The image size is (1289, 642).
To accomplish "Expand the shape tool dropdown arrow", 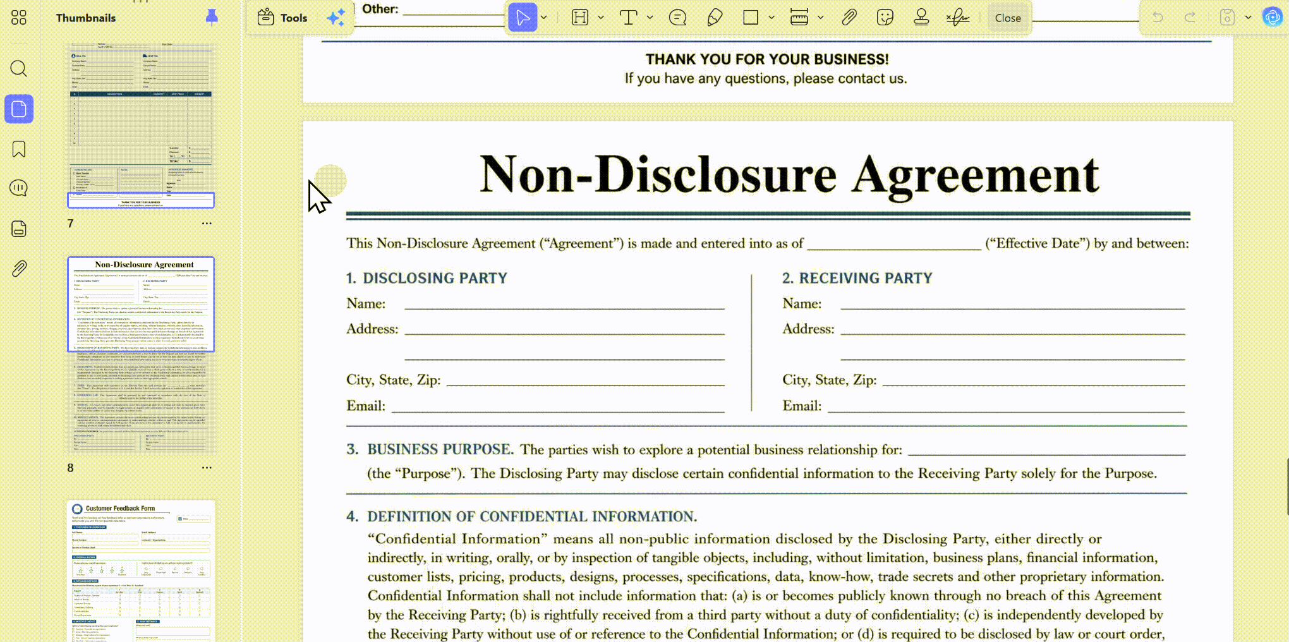I will 772,18.
